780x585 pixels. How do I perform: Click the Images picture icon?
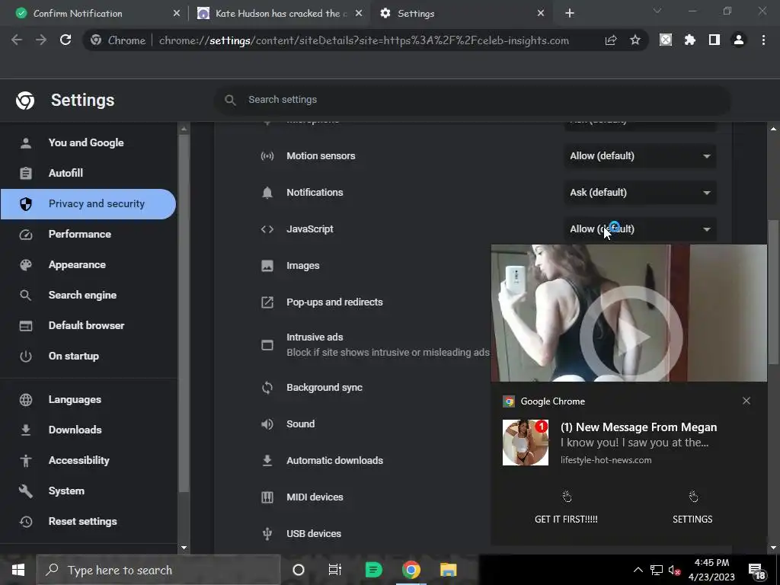[267, 266]
